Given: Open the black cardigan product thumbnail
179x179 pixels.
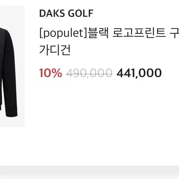Looking at the screenshot, I should [x=12, y=66].
